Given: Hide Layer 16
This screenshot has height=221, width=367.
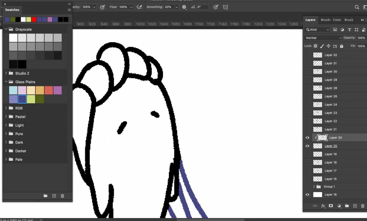Looking at the screenshot, I should (308, 195).
